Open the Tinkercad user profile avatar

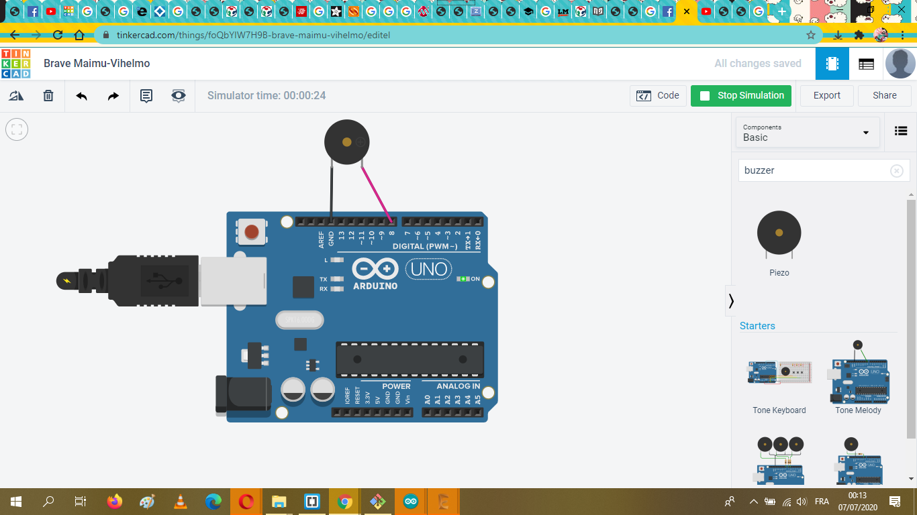click(x=900, y=64)
